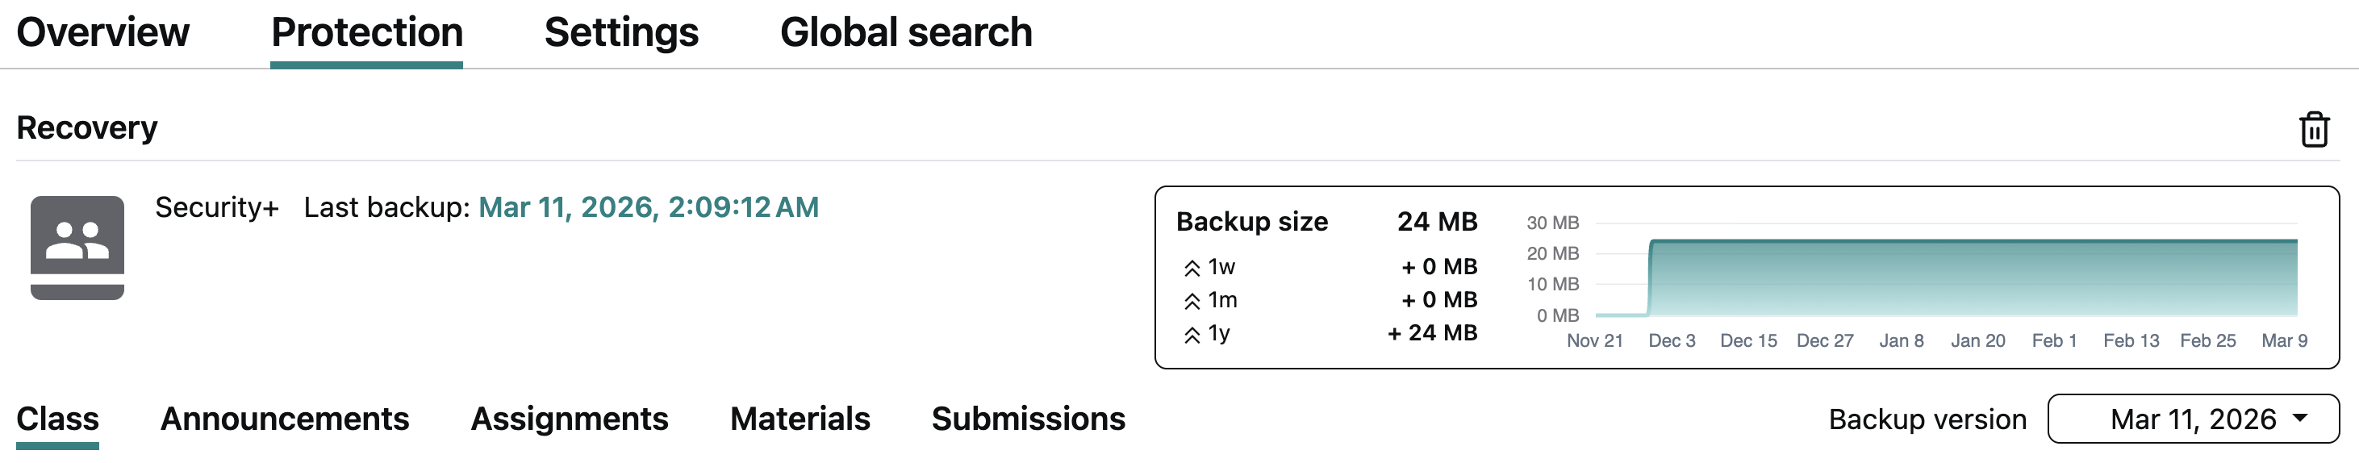Screen dimensions: 2359x463
Task: Click the Backup version dropdown arrow
Action: click(x=2299, y=418)
